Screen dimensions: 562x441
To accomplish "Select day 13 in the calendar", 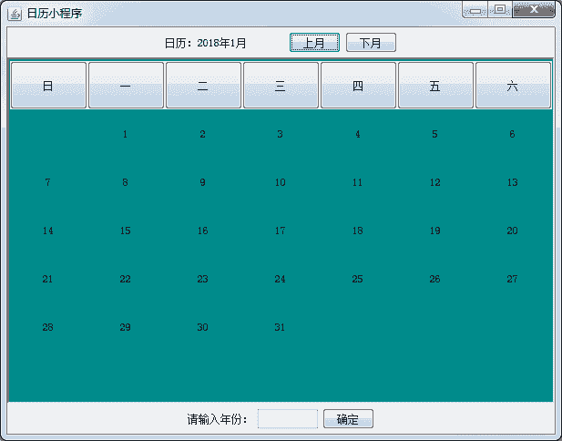I will 512,182.
